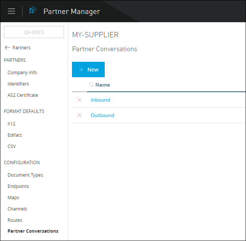Open Edifact format defaults
Image resolution: width=246 pixels, height=241 pixels.
coord(15,135)
